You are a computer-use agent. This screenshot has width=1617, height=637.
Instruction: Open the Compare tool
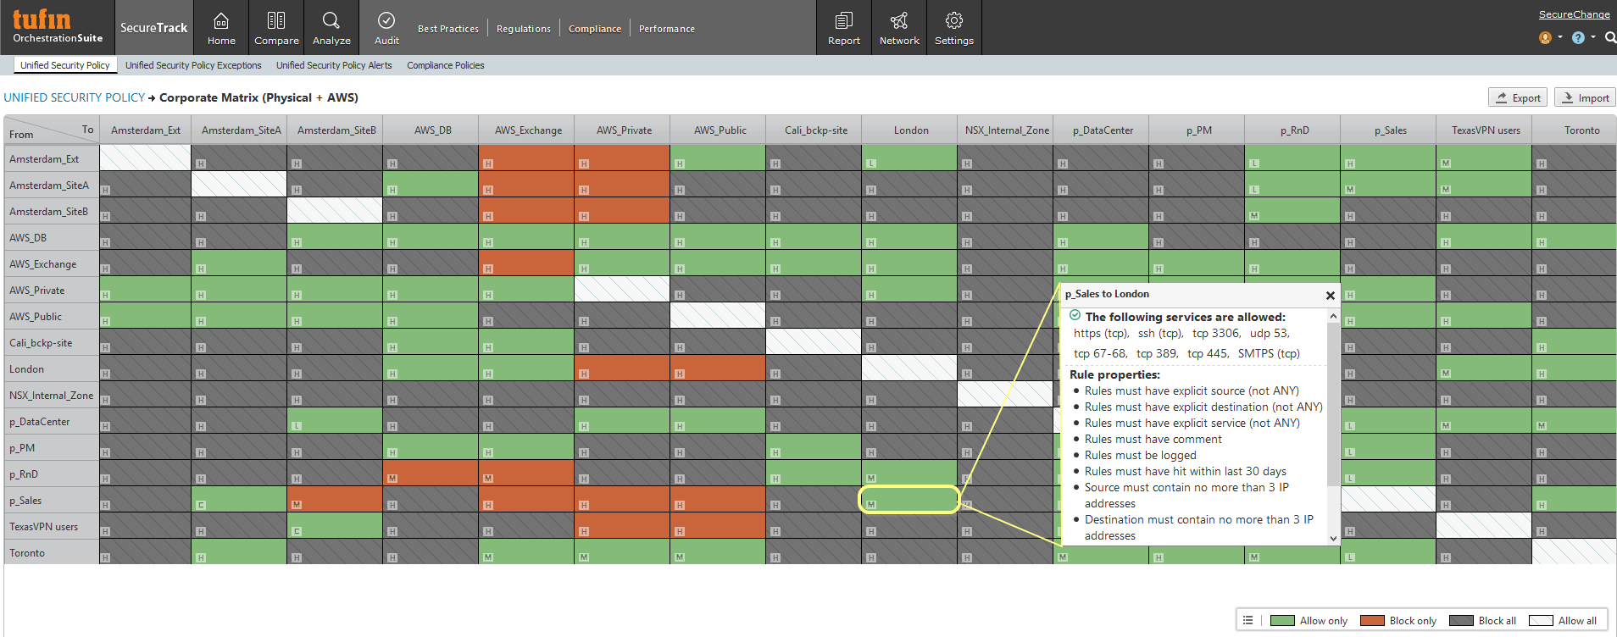[x=276, y=28]
